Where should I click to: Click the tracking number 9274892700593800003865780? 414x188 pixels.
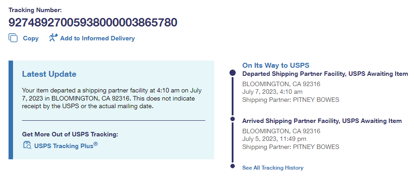click(x=92, y=22)
